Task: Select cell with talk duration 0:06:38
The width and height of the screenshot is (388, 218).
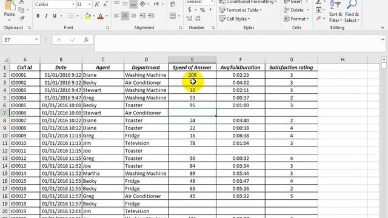Action: coord(240,136)
